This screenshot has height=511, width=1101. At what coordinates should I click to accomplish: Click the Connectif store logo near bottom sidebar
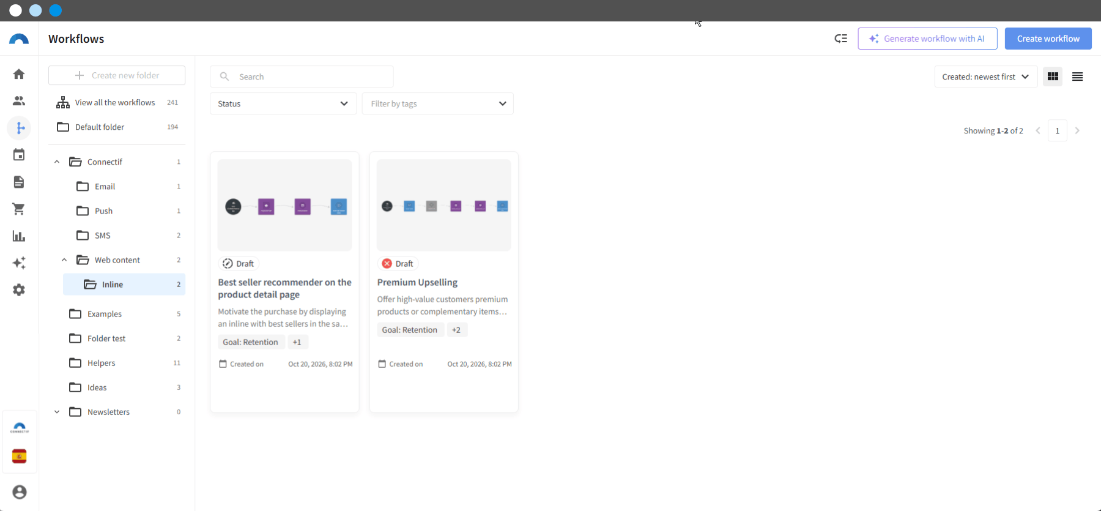point(20,428)
